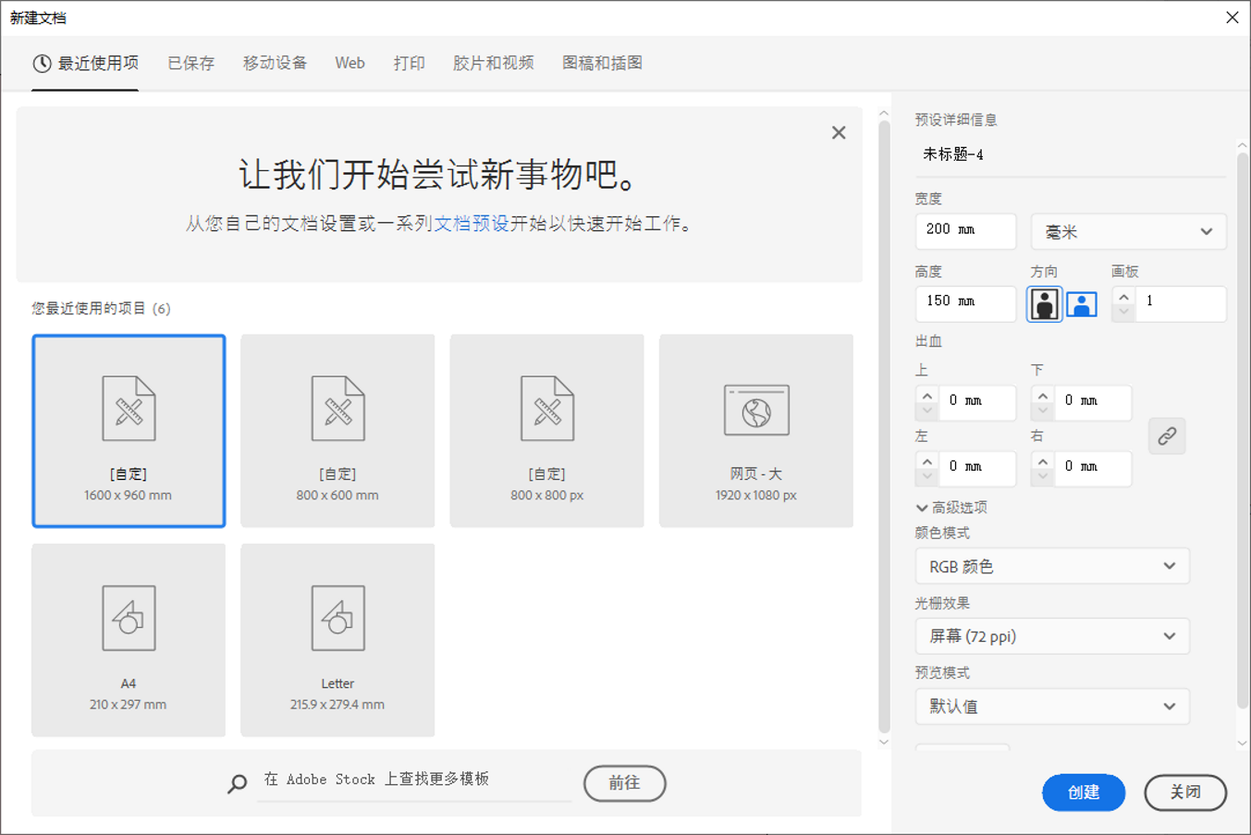Image resolution: width=1251 pixels, height=835 pixels.
Task: Click the presets list vertical scrollbar
Action: tap(884, 426)
